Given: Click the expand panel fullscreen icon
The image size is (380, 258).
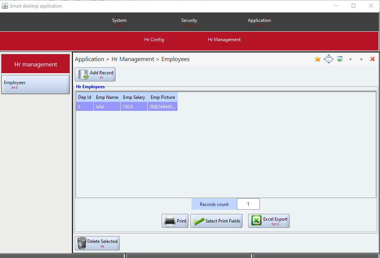Looking at the screenshot, I should point(329,59).
